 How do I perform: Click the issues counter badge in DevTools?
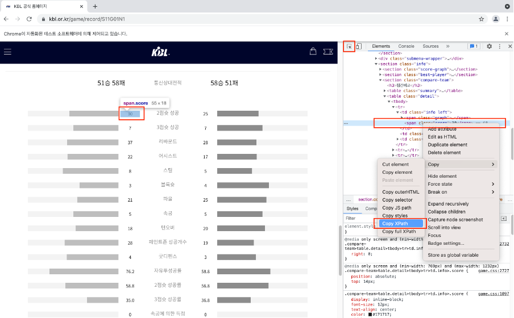[474, 47]
